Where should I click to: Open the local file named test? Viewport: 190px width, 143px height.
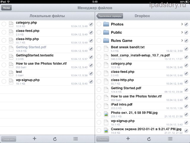coord(47,73)
